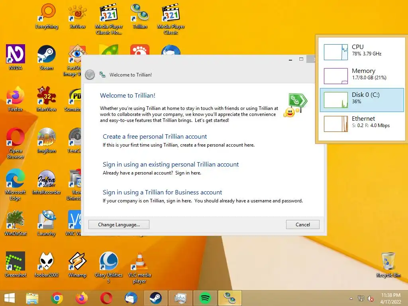The height and width of the screenshot is (306, 408).
Task: Select the Microsoft Edge desktop icon
Action: click(x=16, y=184)
